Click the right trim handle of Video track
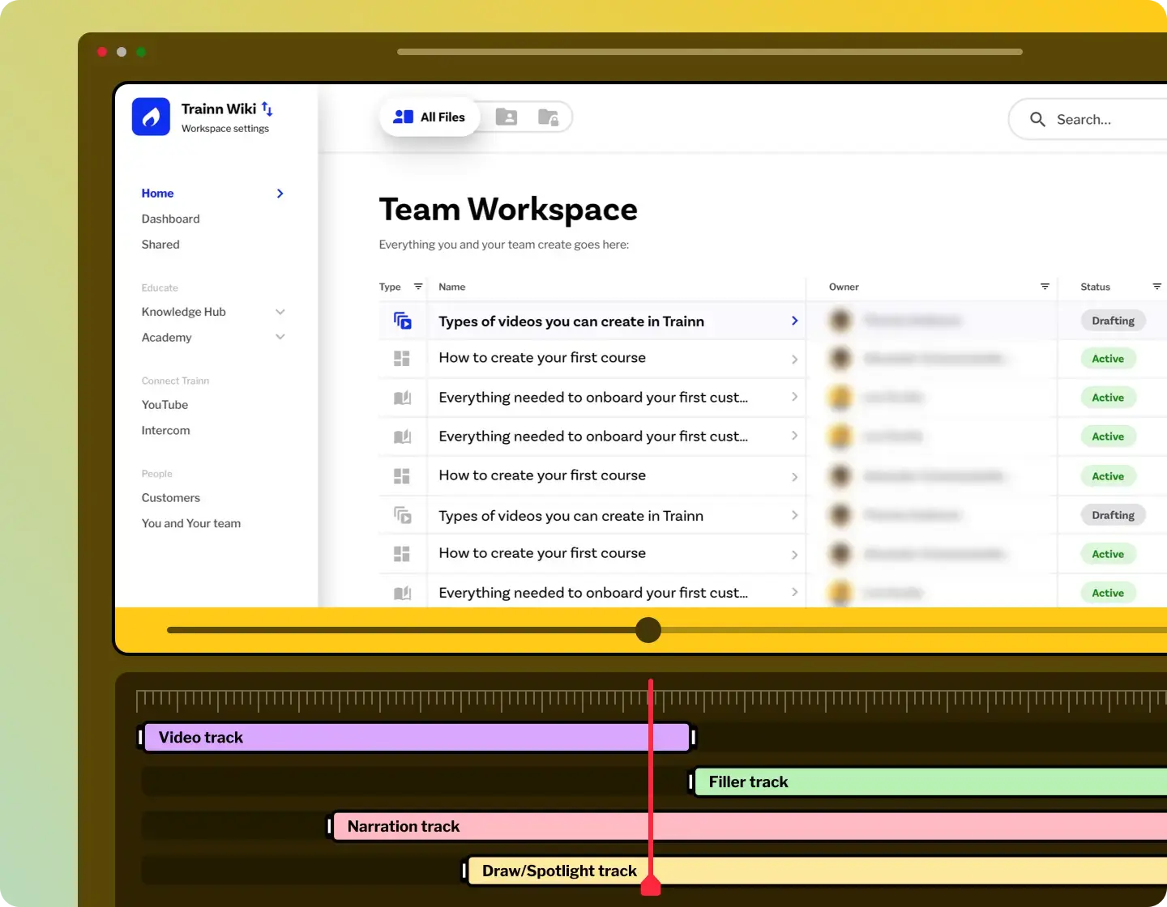Viewport: 1167px width, 907px height. [x=694, y=737]
